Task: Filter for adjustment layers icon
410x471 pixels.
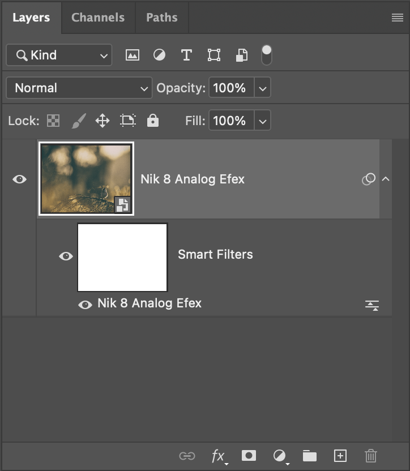Action: pos(159,55)
